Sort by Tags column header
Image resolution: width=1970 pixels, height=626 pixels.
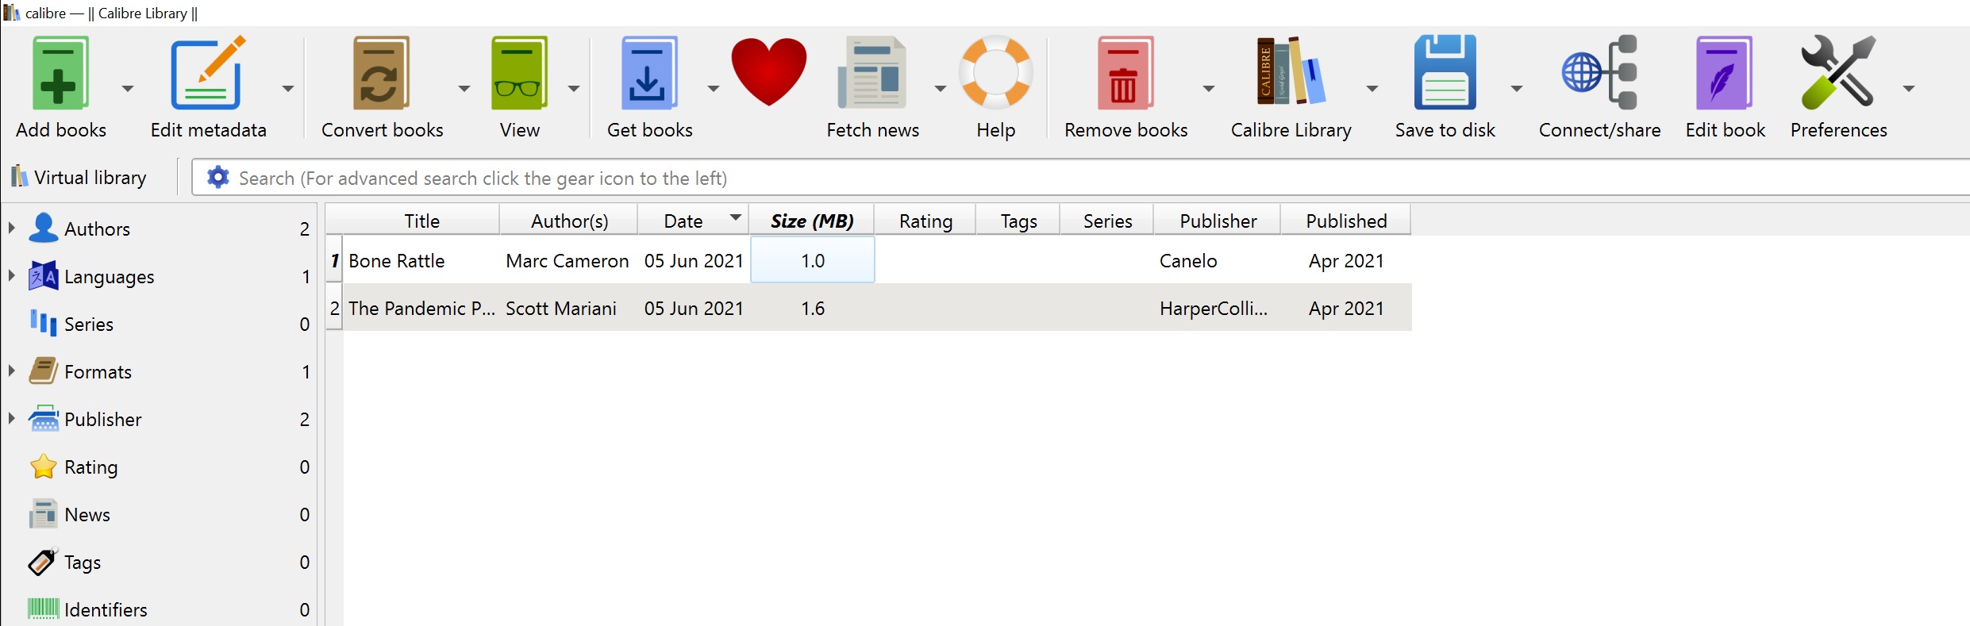click(x=1018, y=221)
